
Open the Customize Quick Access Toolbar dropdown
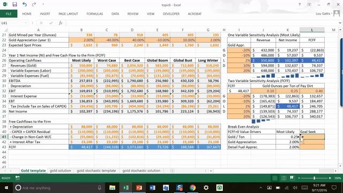[43, 4]
